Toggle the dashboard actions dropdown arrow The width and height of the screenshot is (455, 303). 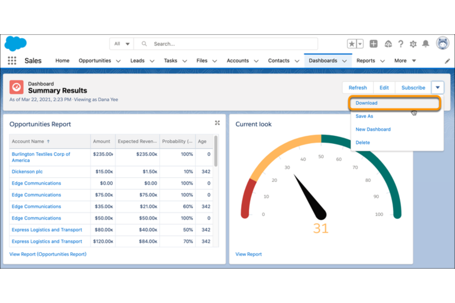click(x=437, y=87)
